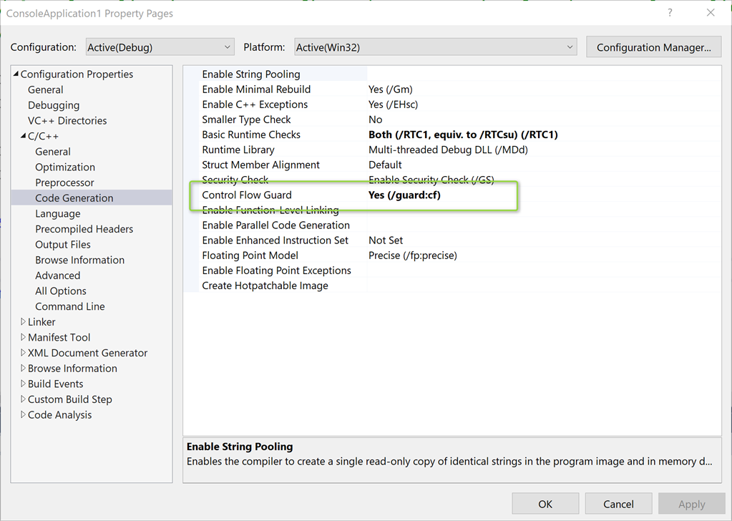This screenshot has height=521, width=732.
Task: Click the Cancel button
Action: coord(618,503)
